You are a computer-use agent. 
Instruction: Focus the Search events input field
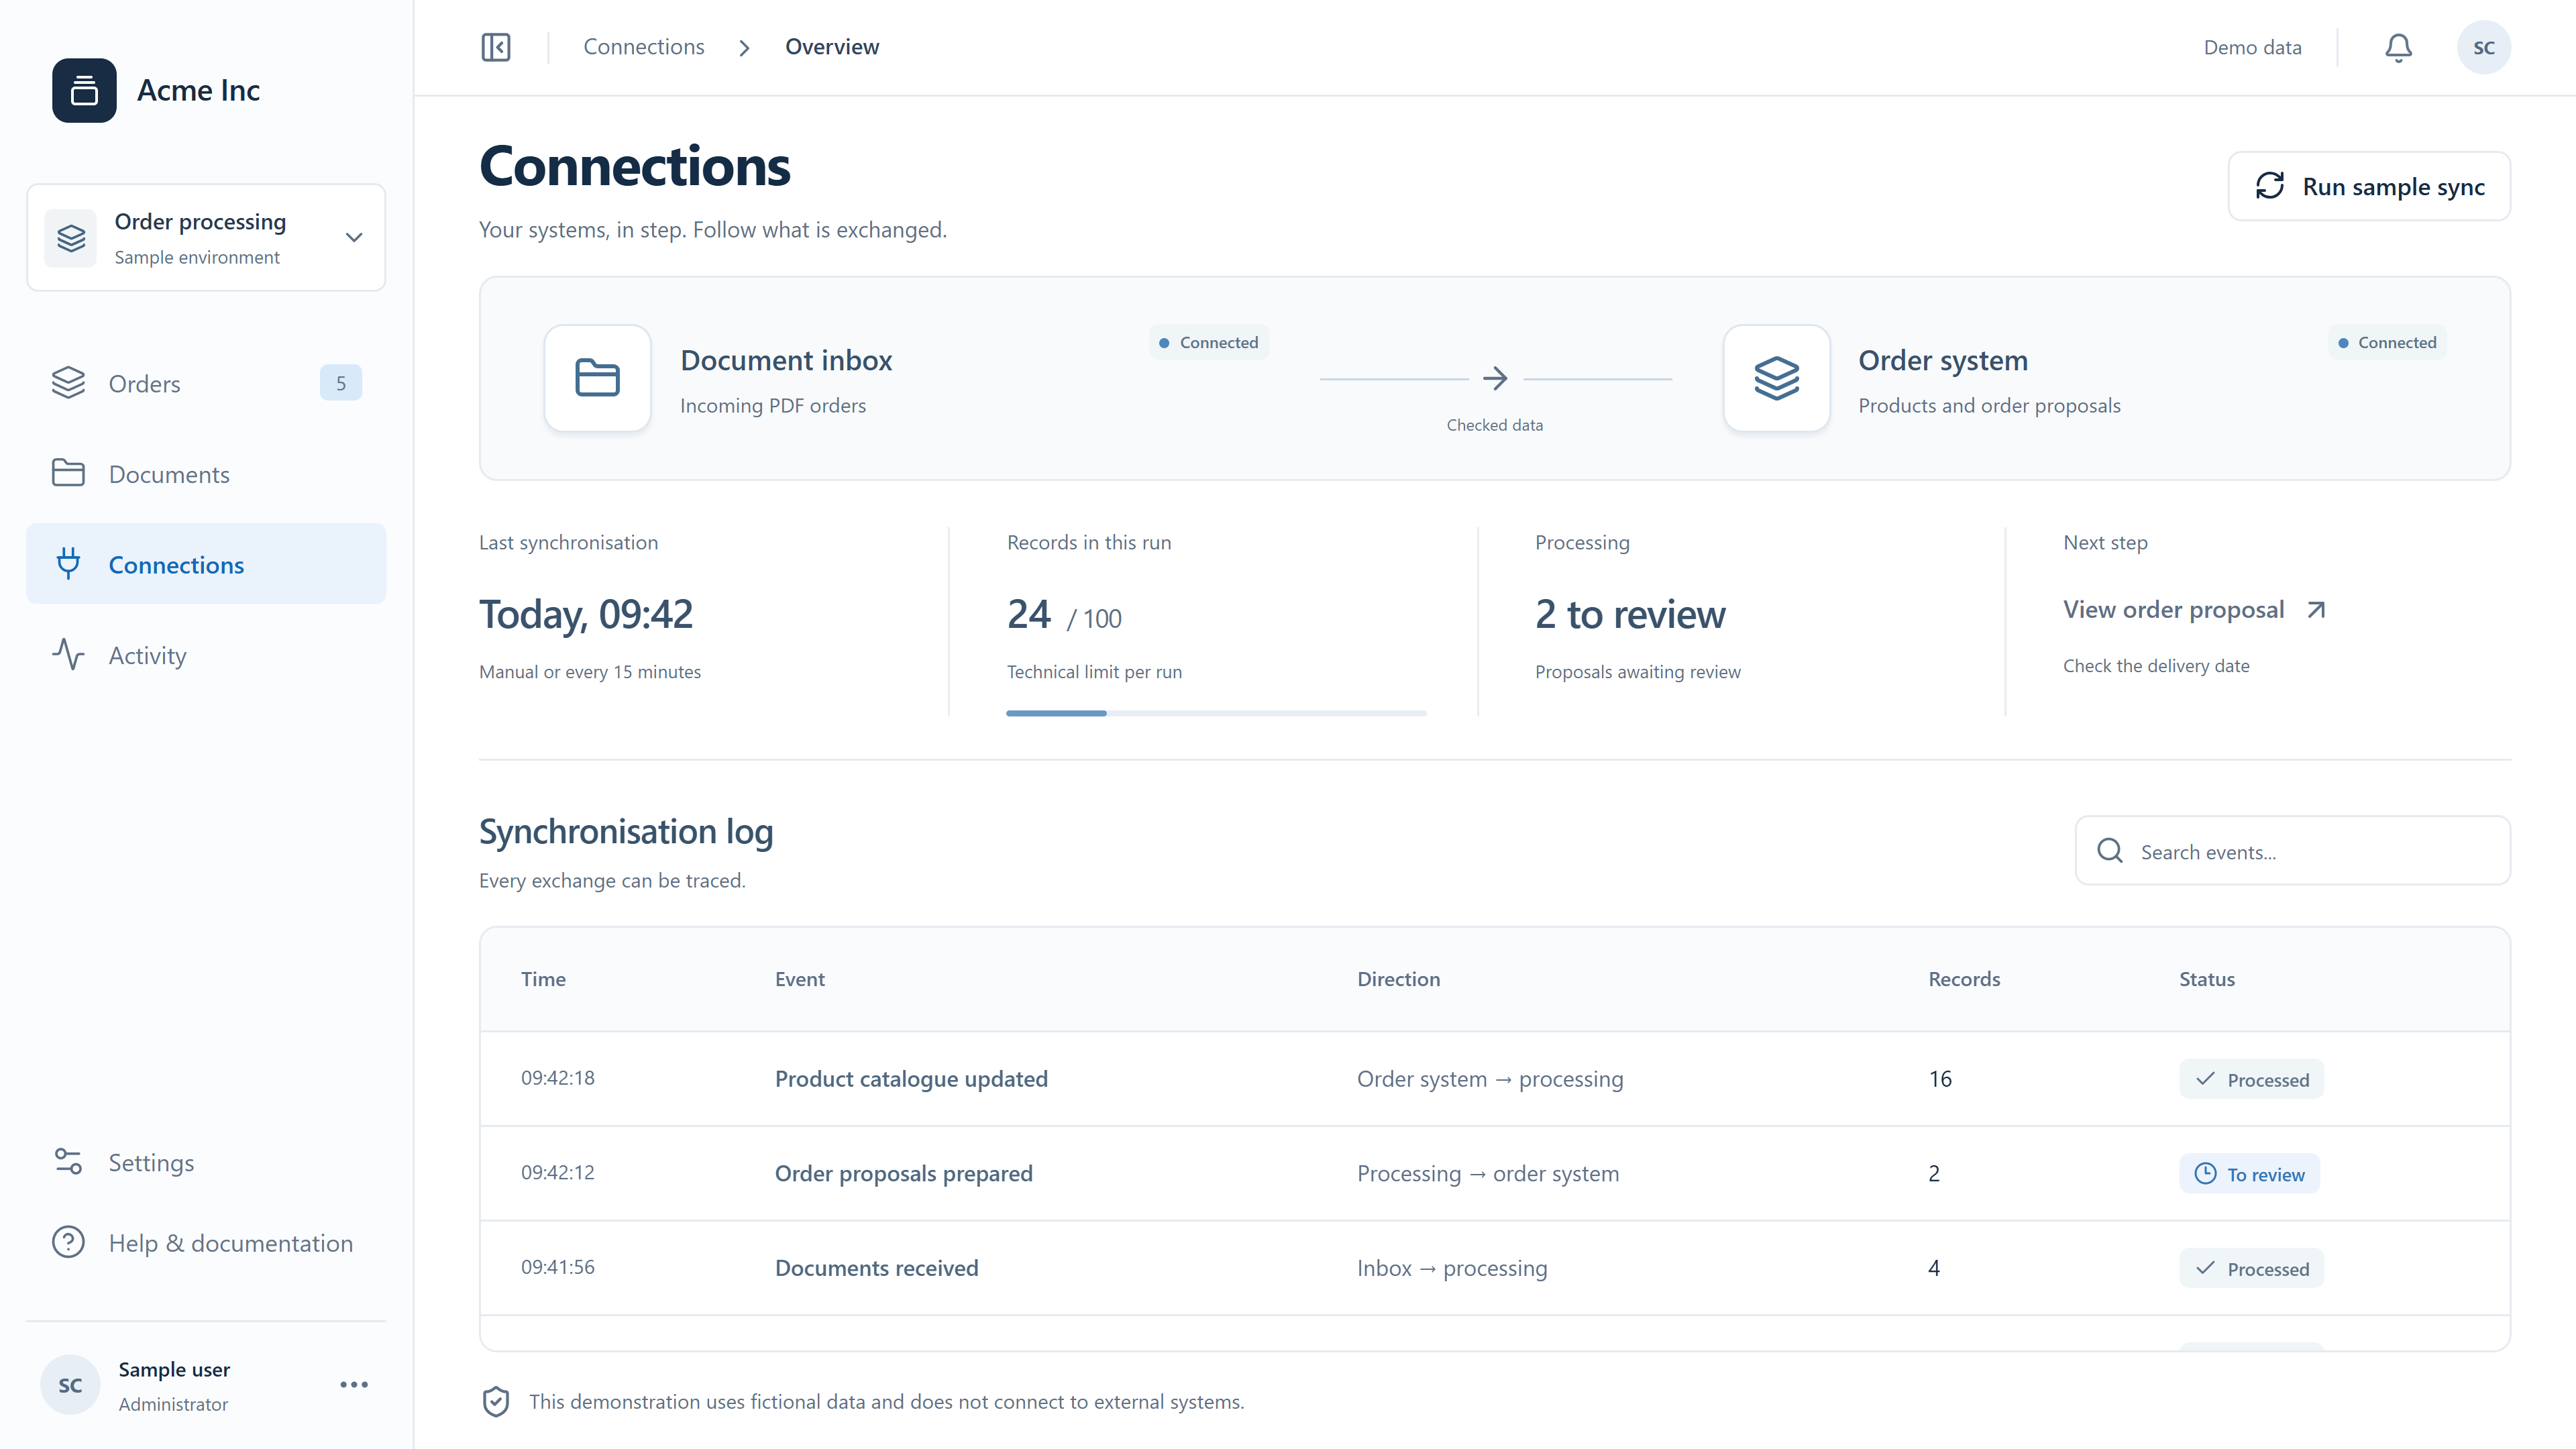pyautogui.click(x=2292, y=851)
